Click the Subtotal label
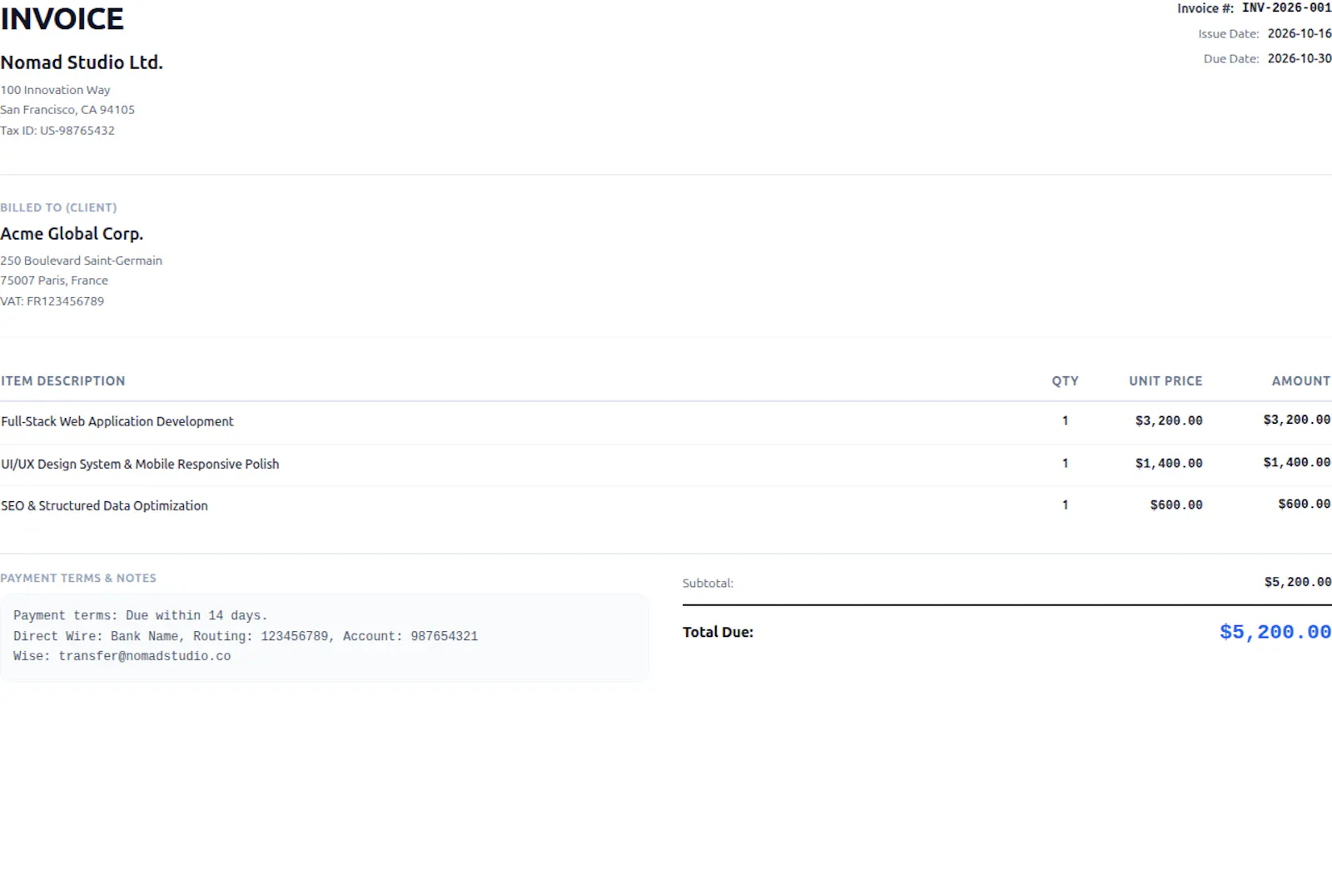1332x885 pixels. (x=708, y=583)
